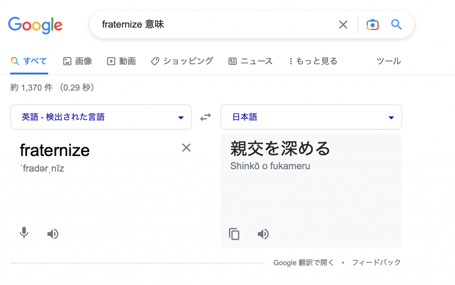Clear the fraternize source text
The width and height of the screenshot is (455, 285).
coord(186,148)
